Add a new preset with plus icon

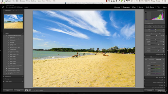(23, 33)
